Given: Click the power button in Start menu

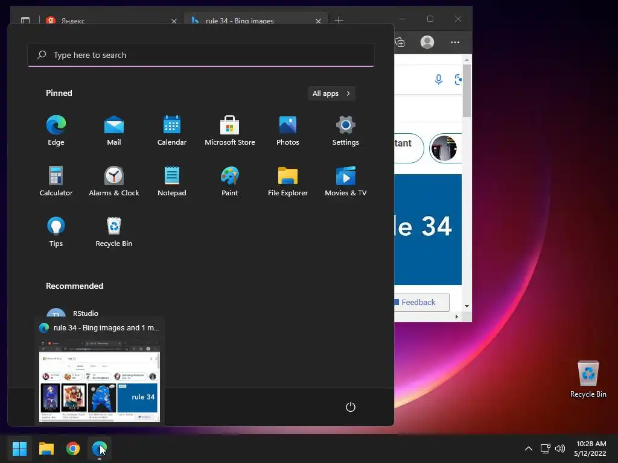Looking at the screenshot, I should pyautogui.click(x=351, y=407).
